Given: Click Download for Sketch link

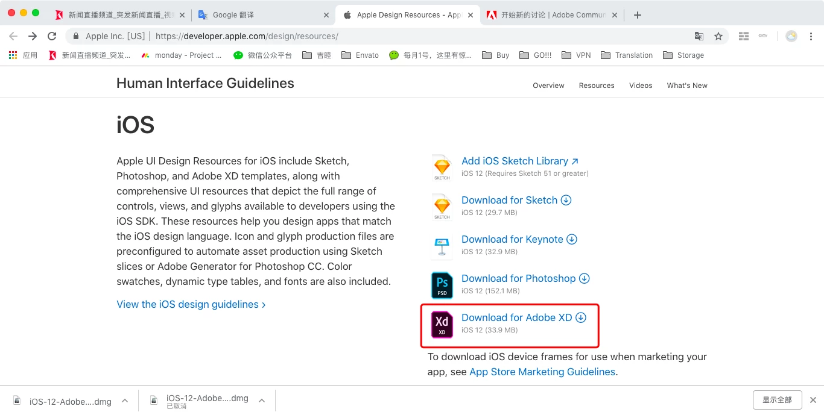Looking at the screenshot, I should (x=516, y=200).
